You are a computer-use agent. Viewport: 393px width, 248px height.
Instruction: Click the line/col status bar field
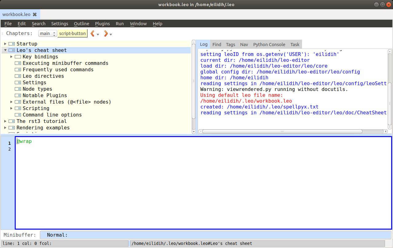(65, 244)
